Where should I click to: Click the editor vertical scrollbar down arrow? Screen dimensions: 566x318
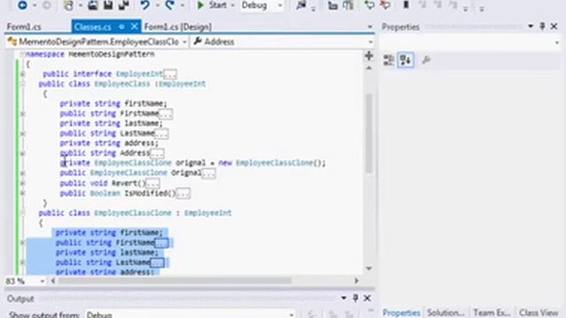click(x=369, y=269)
